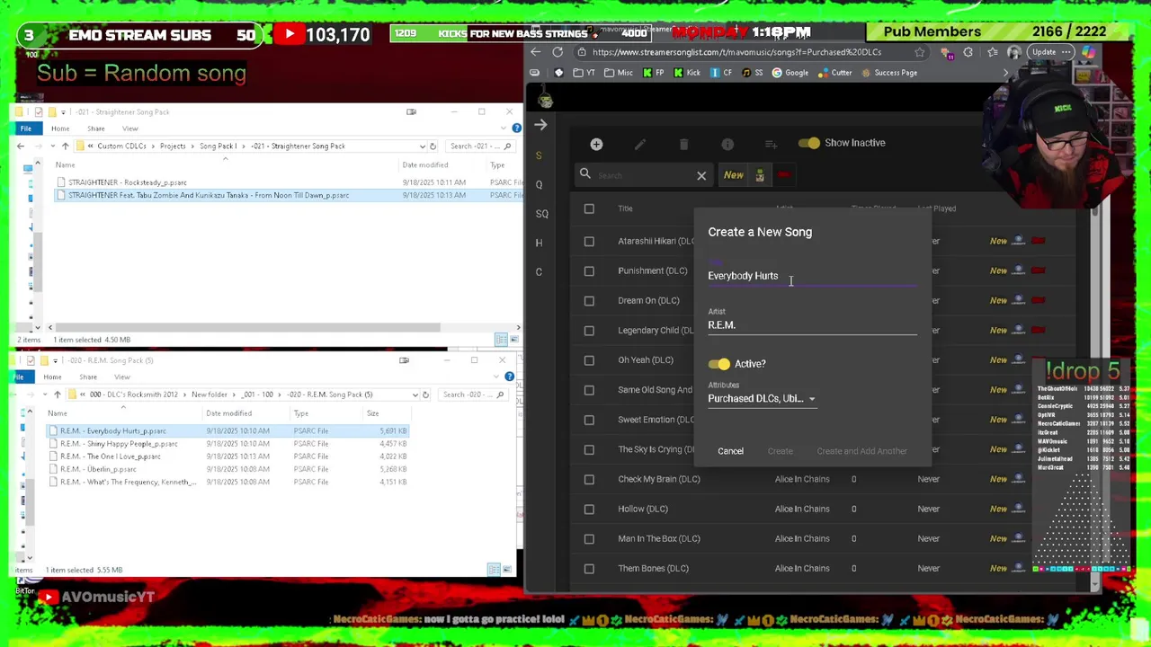1151x647 pixels.
Task: Click the add song plus icon
Action: [x=596, y=144]
